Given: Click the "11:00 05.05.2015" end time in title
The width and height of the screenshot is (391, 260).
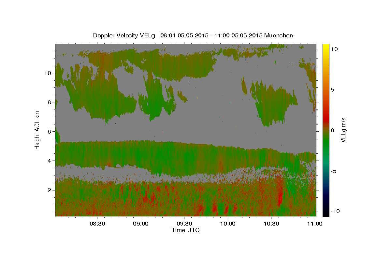Looking at the screenshot, I should pyautogui.click(x=238, y=35).
